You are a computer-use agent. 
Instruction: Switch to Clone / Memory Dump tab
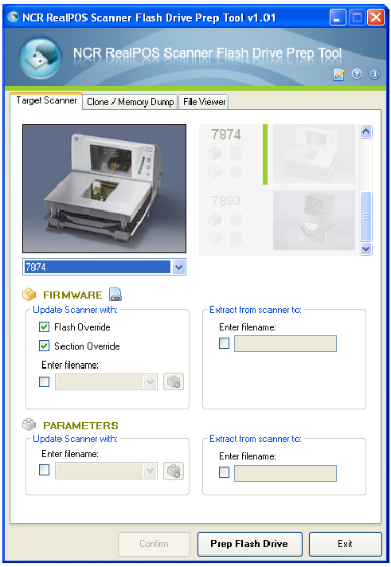[131, 102]
